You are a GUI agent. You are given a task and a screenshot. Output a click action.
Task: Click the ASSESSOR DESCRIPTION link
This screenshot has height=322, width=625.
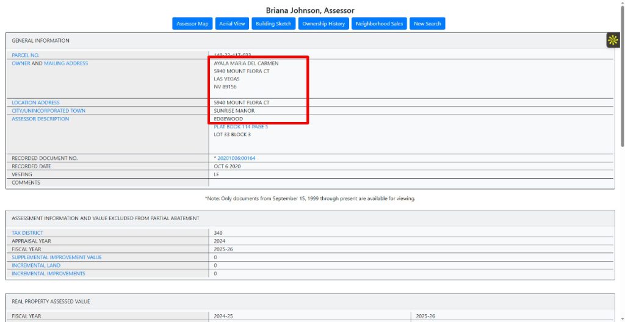(40, 119)
